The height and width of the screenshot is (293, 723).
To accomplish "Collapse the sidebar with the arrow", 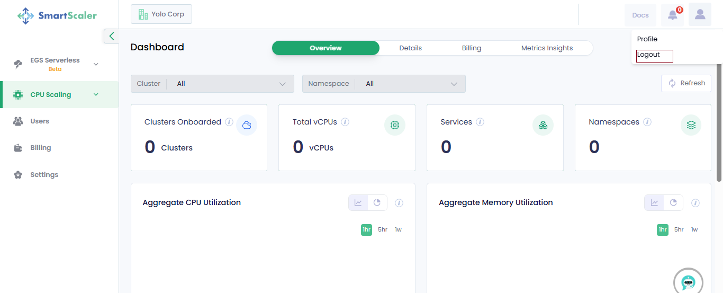I will point(111,36).
